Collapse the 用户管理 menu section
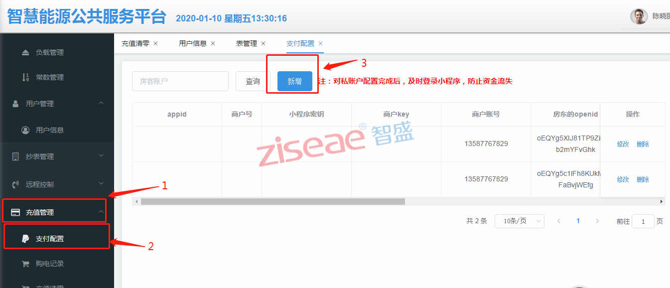The image size is (670, 288). click(x=101, y=103)
